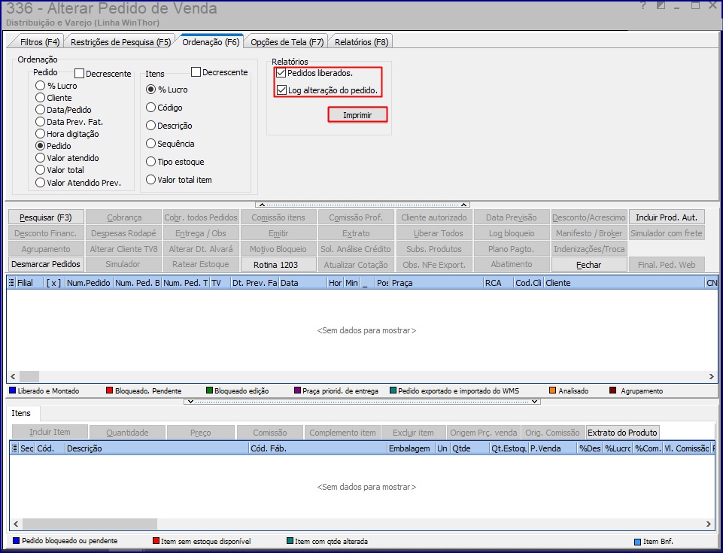Click orange Analisado legend swatch
This screenshot has width=723, height=553.
point(552,390)
